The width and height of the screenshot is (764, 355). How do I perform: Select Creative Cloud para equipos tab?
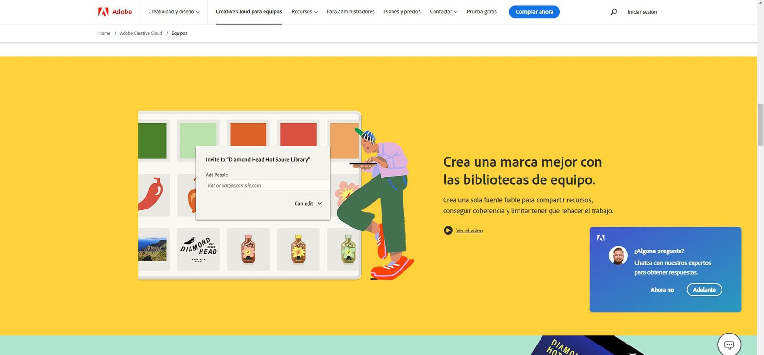(249, 12)
